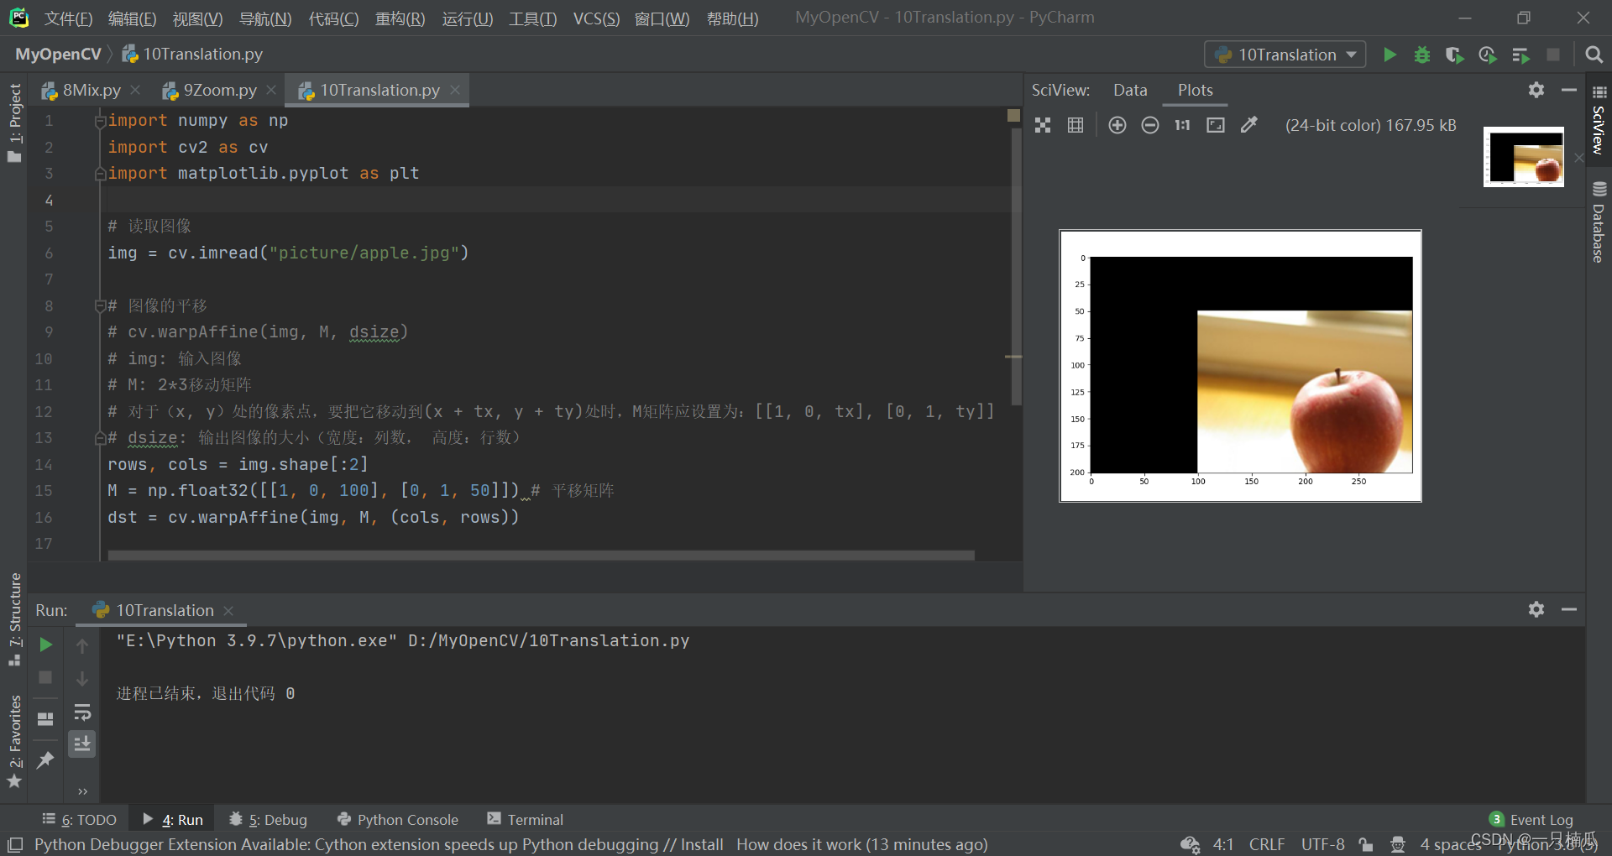Open the Event Log
Screen dimensions: 1612x856
[1541, 820]
